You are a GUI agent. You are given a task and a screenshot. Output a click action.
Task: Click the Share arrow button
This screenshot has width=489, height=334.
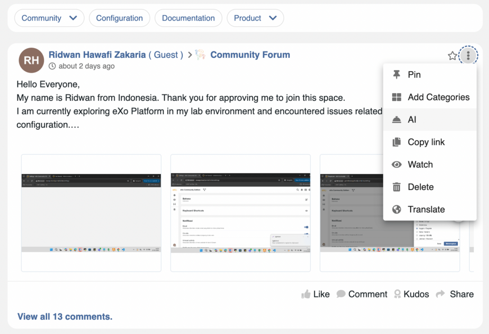tap(455, 294)
